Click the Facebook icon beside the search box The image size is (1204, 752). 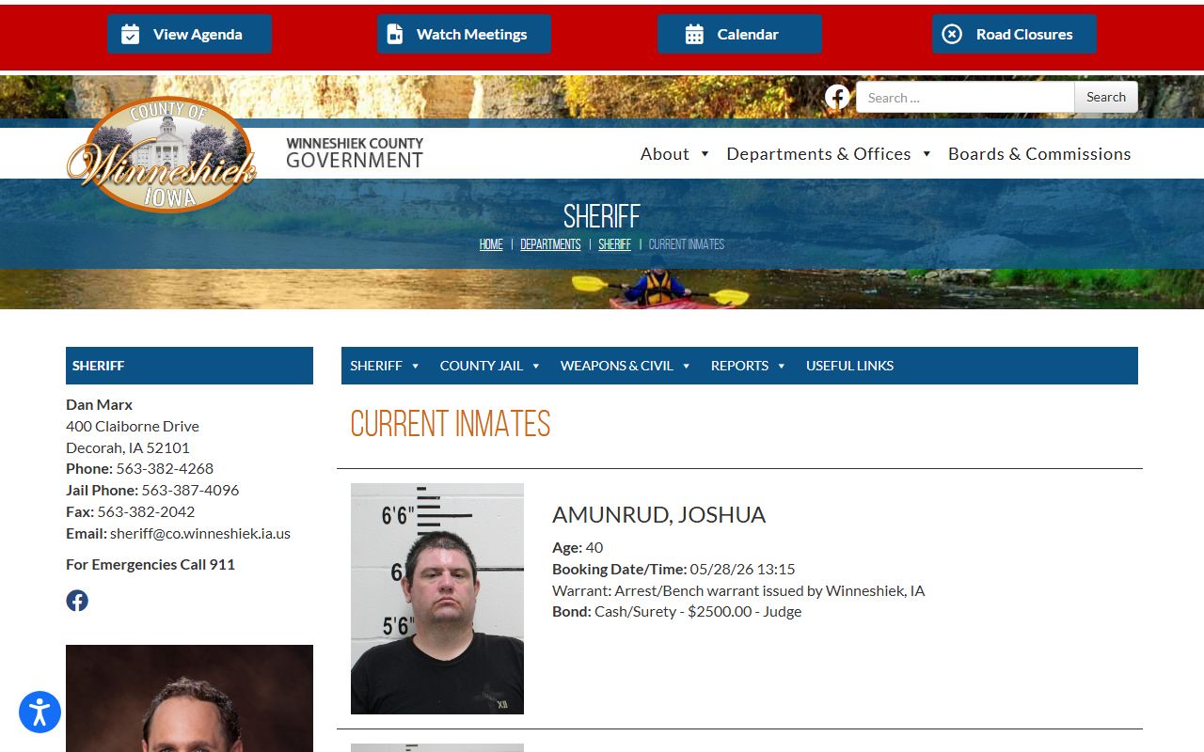tap(837, 97)
